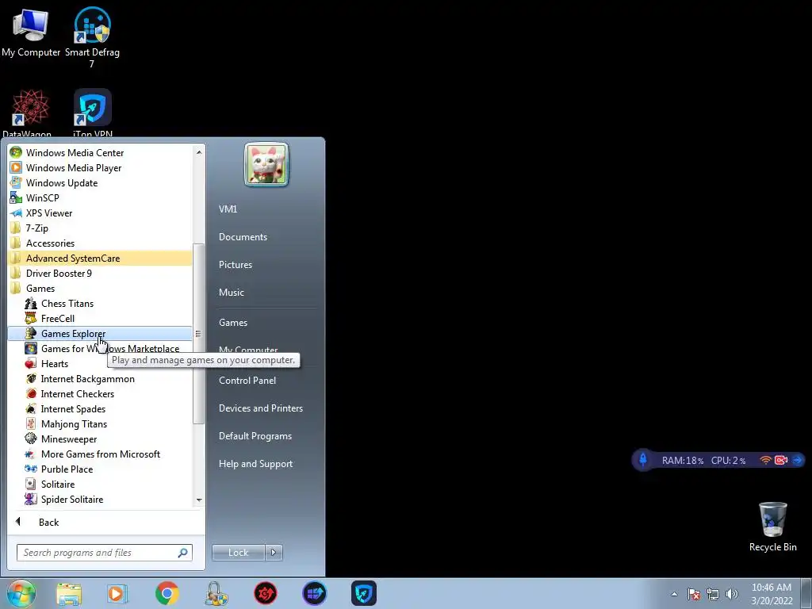
Task: Start Hearts game
Action: click(x=100, y=363)
